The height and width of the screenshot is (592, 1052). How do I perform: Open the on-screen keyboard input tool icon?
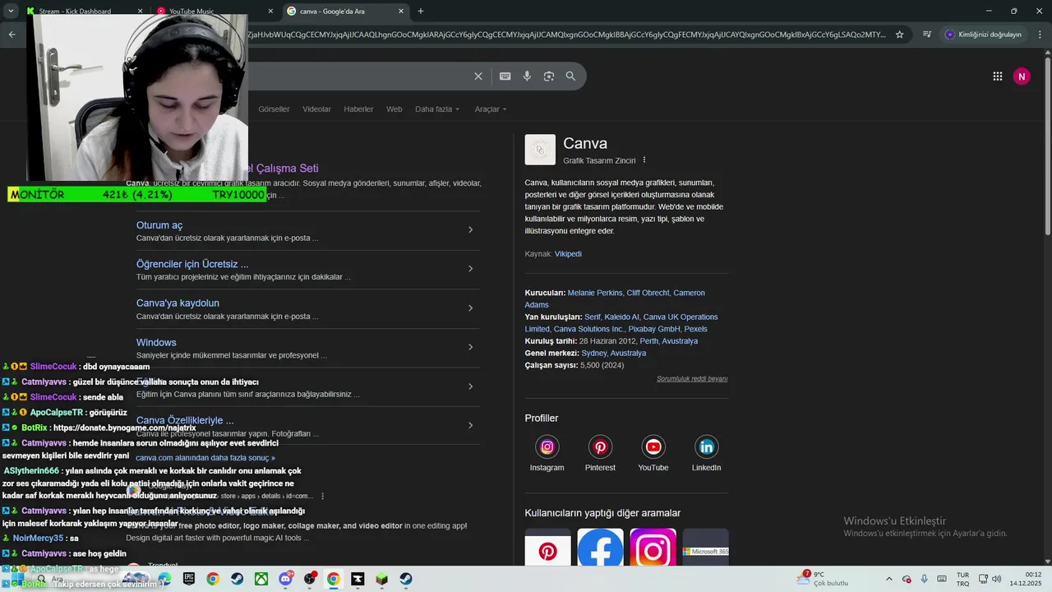[x=505, y=76]
